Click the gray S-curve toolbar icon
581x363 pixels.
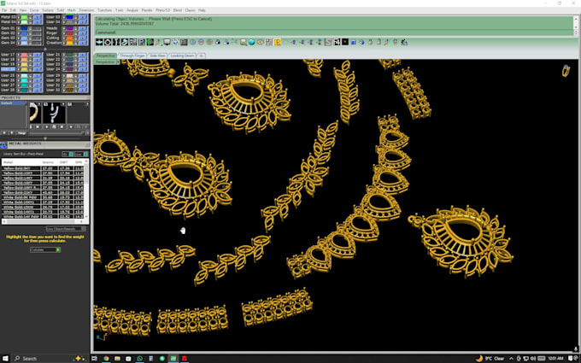328,42
